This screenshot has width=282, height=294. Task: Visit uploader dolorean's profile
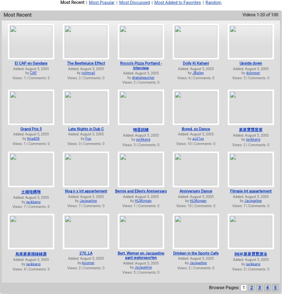click(253, 73)
